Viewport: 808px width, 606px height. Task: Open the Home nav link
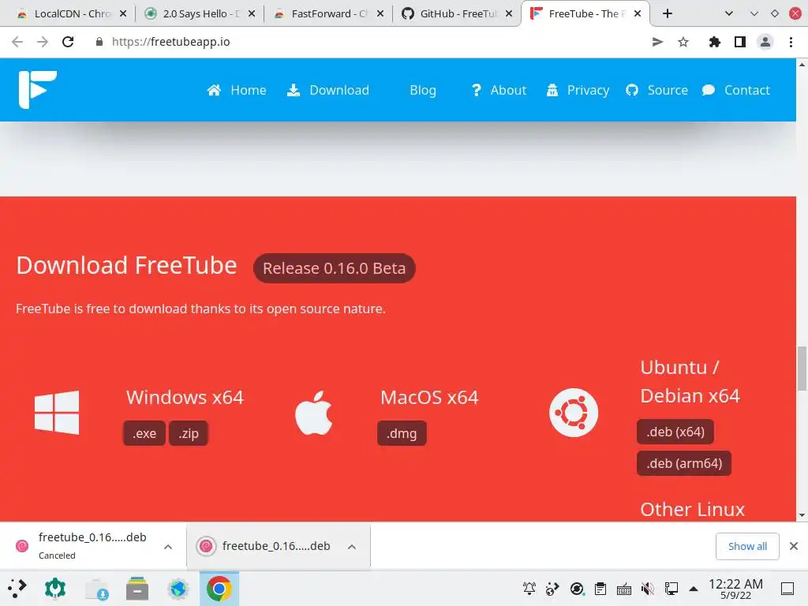click(x=237, y=90)
